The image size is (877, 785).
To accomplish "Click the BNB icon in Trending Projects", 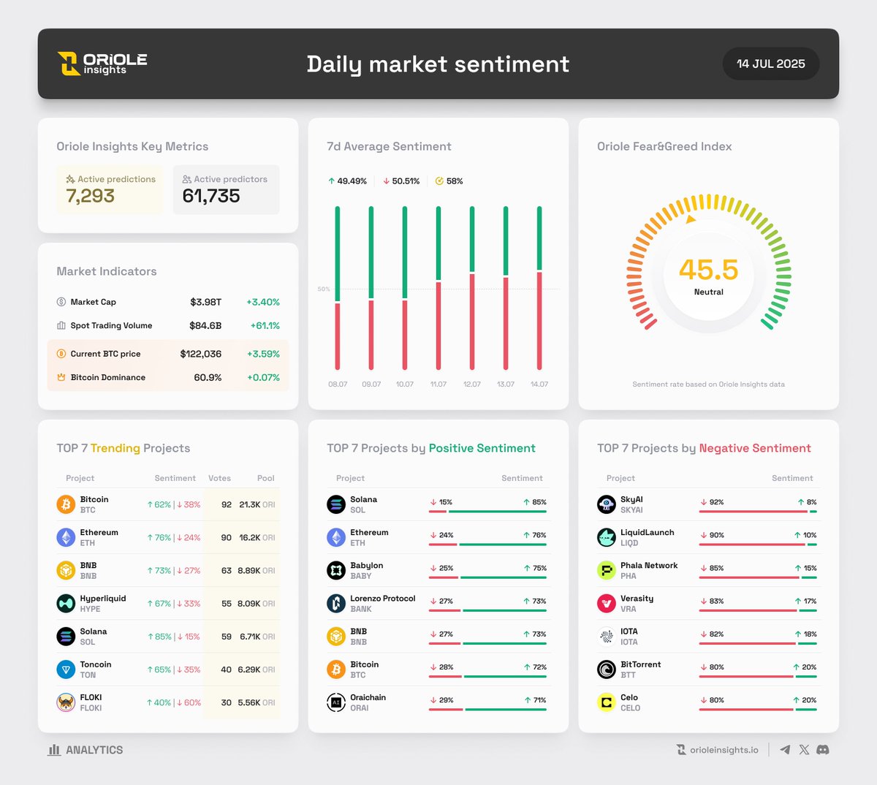I will click(66, 570).
